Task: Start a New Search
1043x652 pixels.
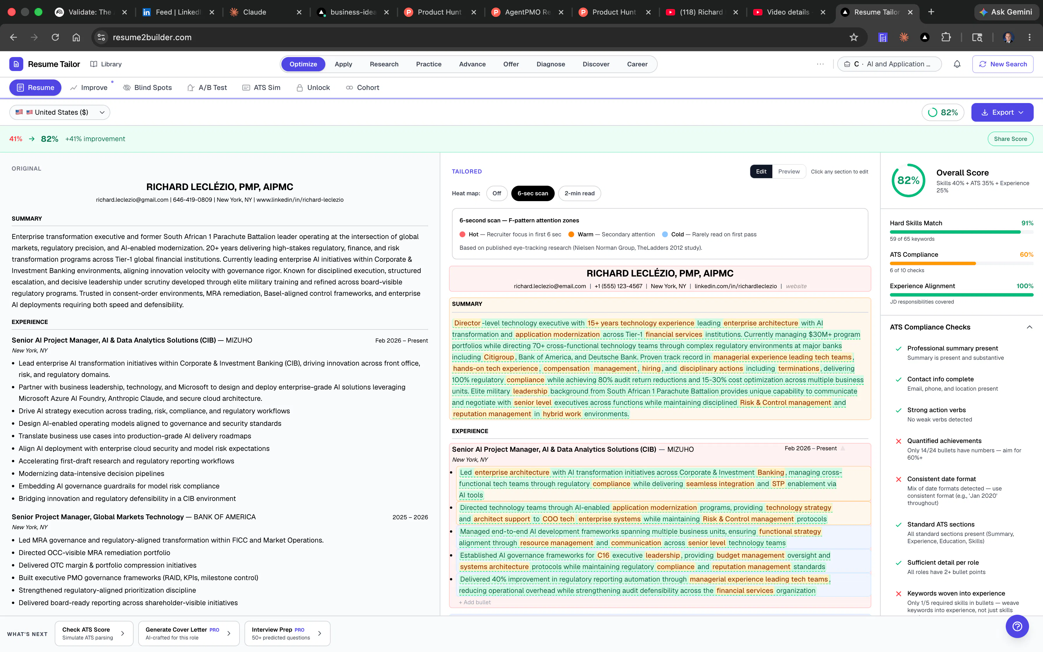Action: pyautogui.click(x=1003, y=64)
